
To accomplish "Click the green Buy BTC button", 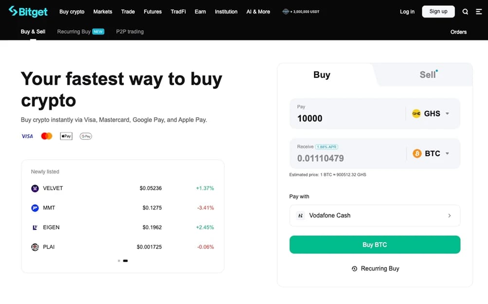I will 375,245.
